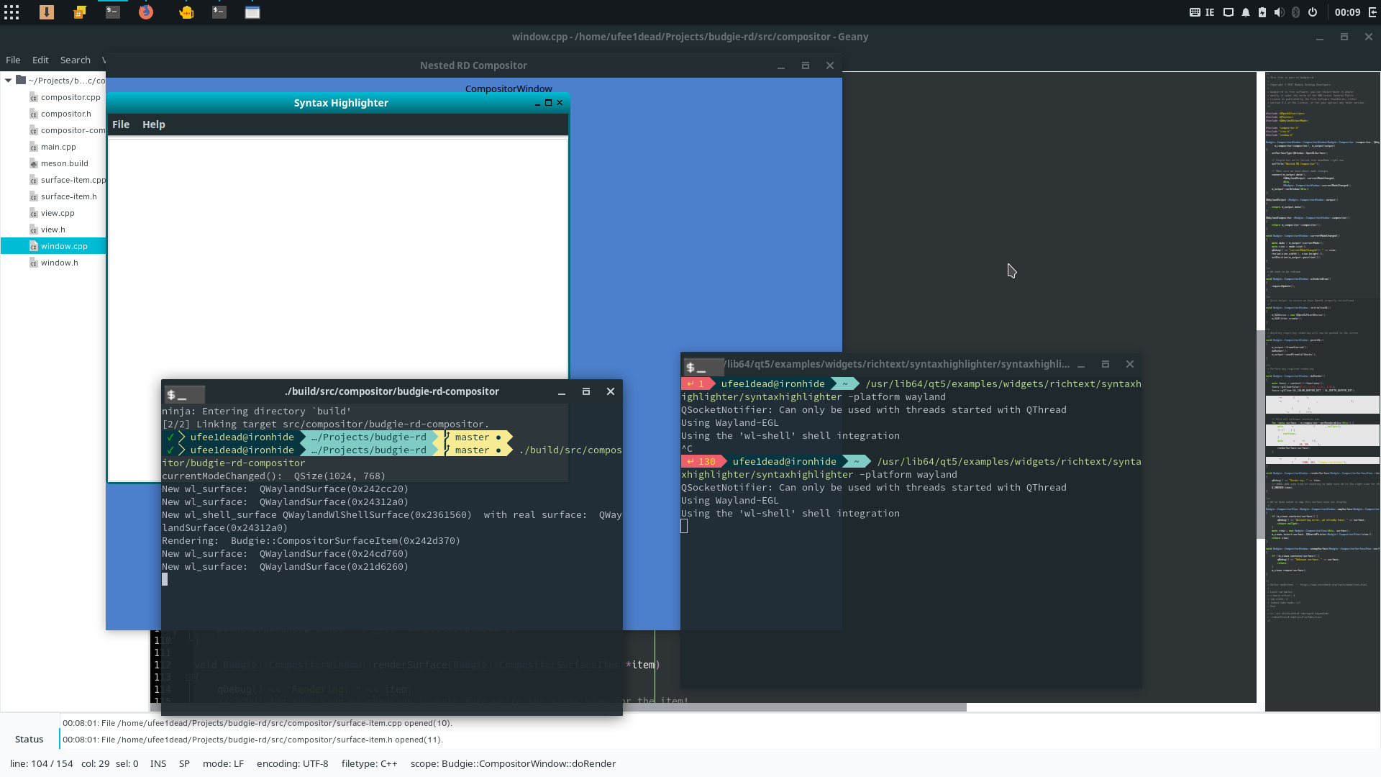Open budgie-rd-compositor terminal title icon
The image size is (1381, 777).
pos(185,394)
